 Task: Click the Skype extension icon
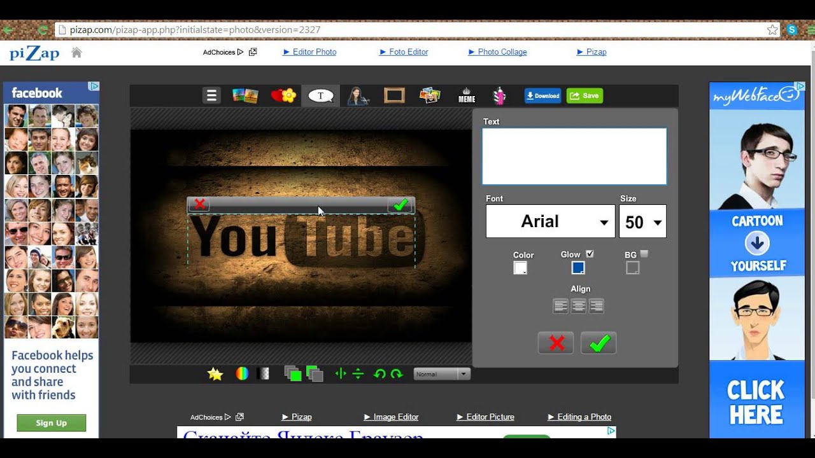(x=791, y=30)
